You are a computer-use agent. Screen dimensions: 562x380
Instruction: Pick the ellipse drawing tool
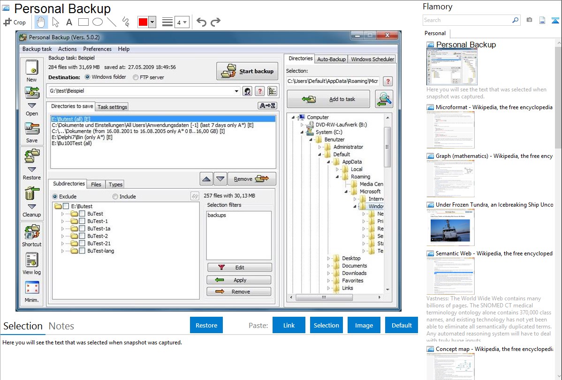[x=98, y=22]
